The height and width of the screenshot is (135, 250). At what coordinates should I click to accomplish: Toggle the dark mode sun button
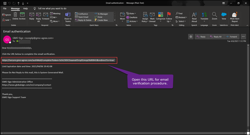click(x=191, y=37)
